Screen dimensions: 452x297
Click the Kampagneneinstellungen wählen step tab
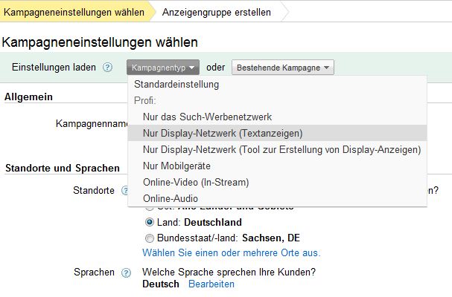click(74, 12)
